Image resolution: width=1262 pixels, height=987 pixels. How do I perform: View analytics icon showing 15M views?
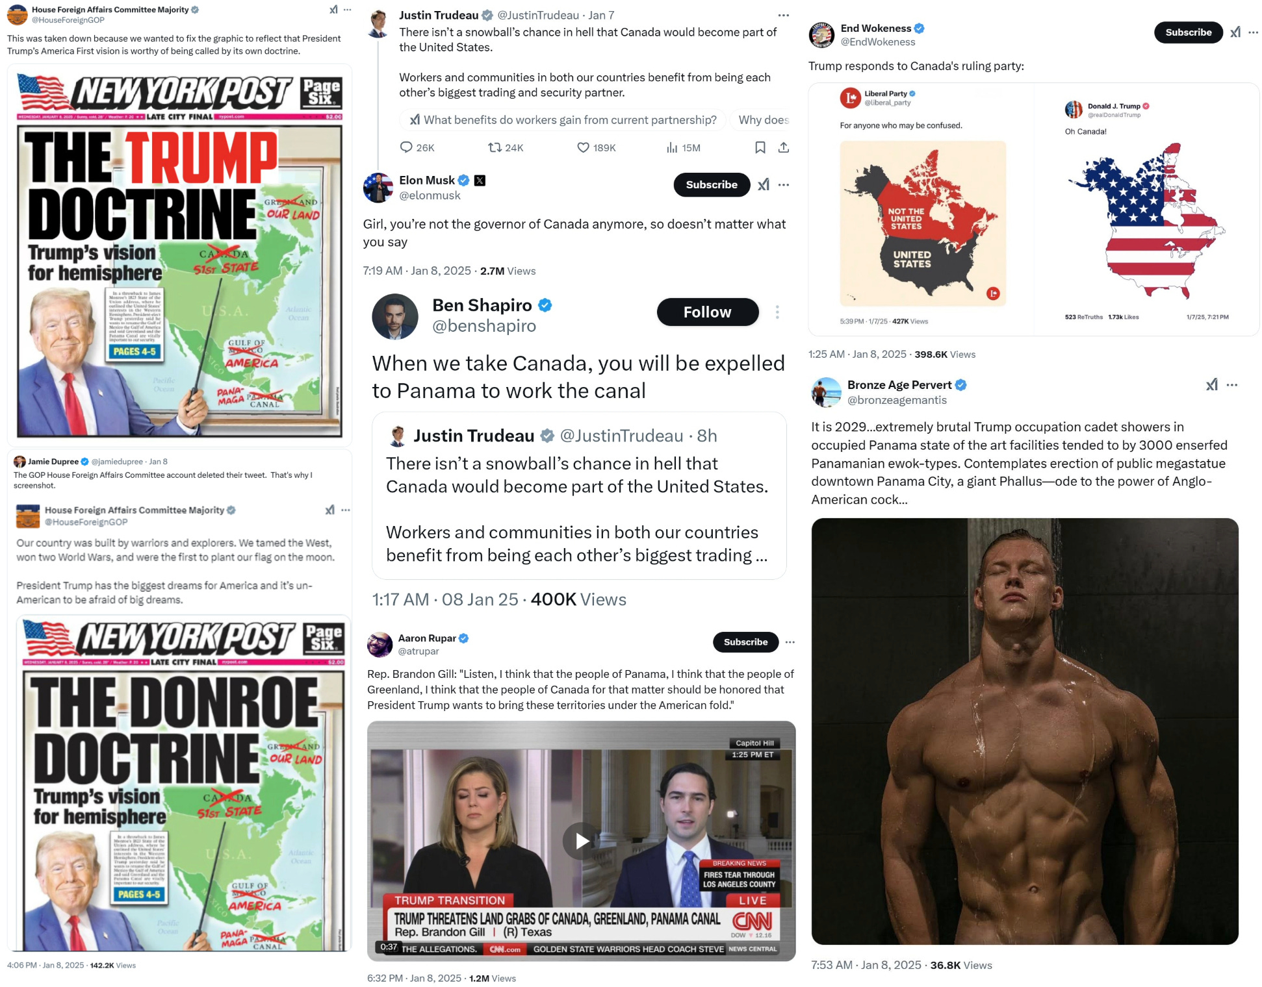click(x=672, y=148)
